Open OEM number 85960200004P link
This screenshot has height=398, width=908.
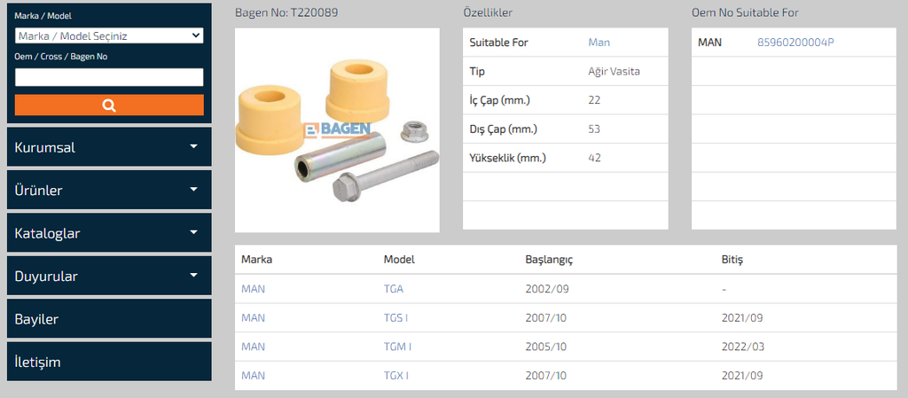(795, 43)
